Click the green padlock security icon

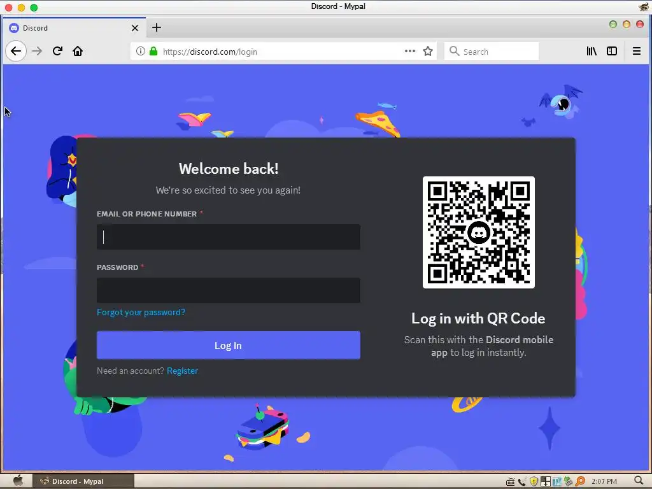tap(153, 51)
